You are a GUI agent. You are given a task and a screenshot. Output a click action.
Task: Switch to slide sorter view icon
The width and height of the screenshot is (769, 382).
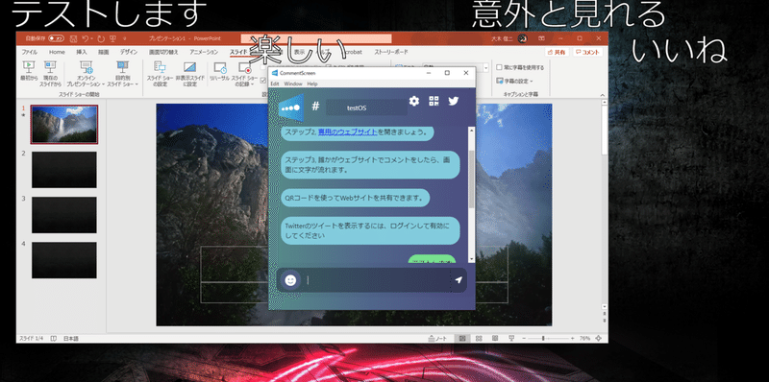[x=479, y=339]
